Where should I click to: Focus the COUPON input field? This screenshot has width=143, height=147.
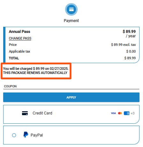[71, 86]
